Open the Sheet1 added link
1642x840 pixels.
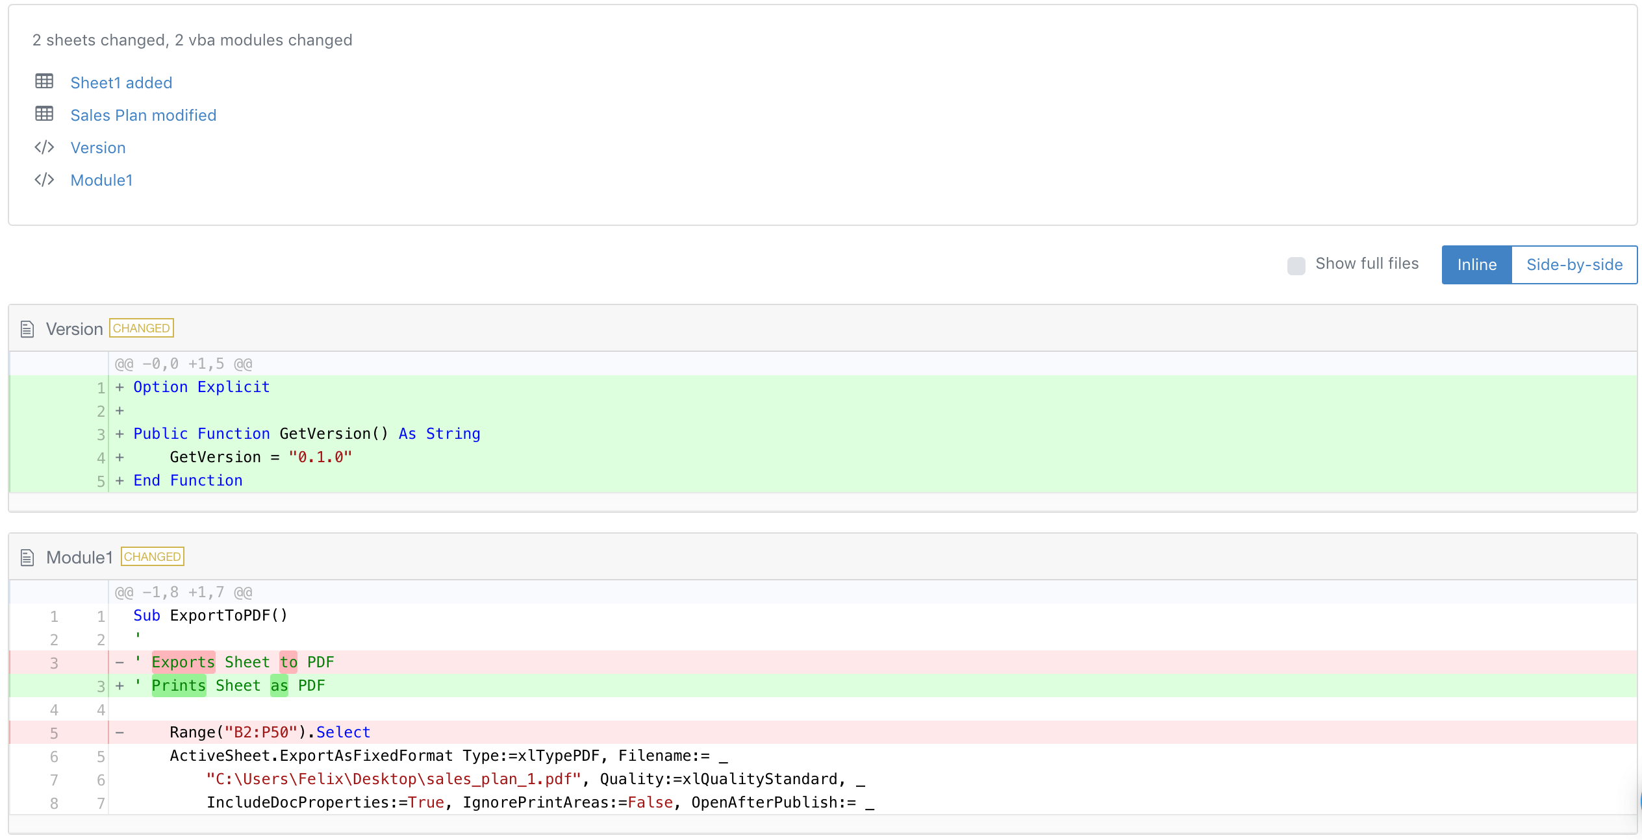click(x=121, y=83)
